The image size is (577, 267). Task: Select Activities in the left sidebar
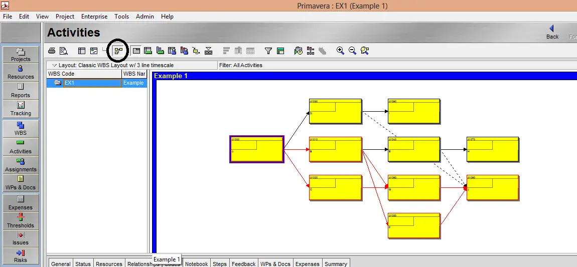click(21, 147)
